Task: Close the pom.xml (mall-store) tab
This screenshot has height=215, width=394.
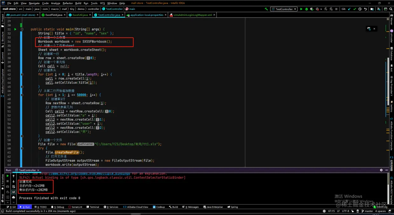Action: point(38,15)
